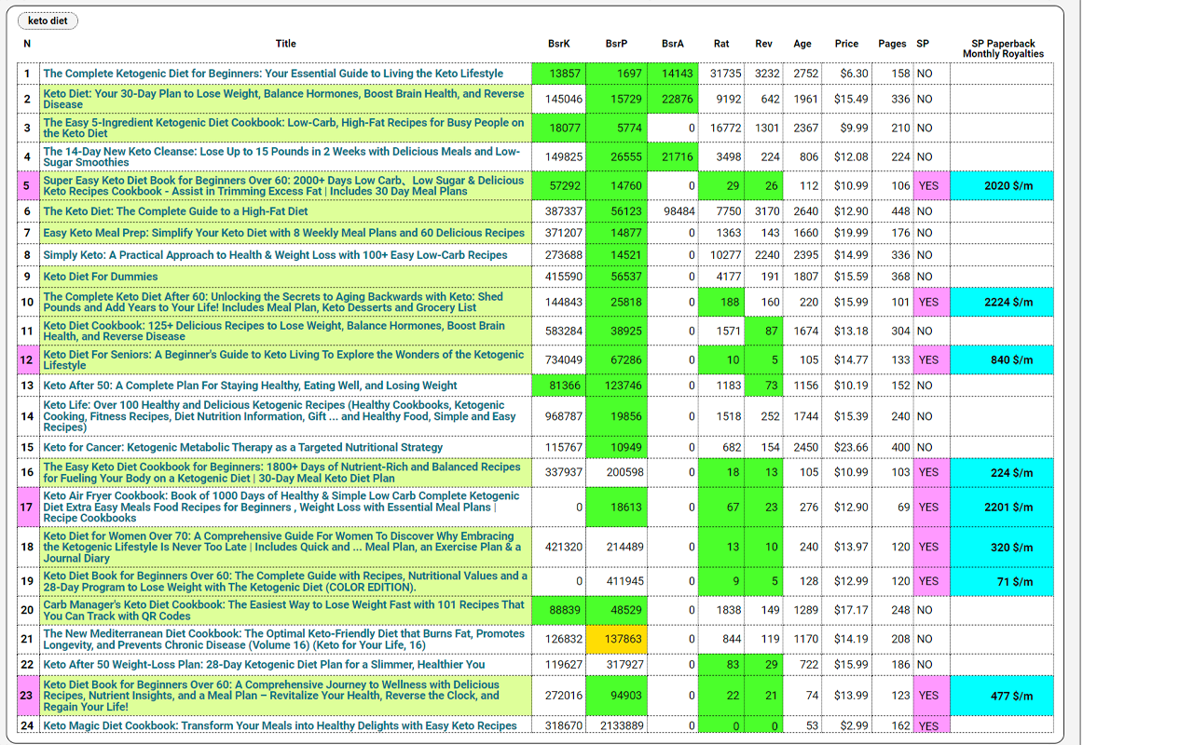Click the Title column header
Screen dimensions: 1193x745
pyautogui.click(x=285, y=44)
